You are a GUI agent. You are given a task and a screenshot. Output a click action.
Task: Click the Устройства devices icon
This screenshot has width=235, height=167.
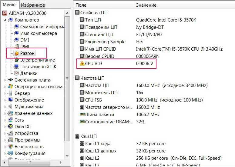coord(11,133)
